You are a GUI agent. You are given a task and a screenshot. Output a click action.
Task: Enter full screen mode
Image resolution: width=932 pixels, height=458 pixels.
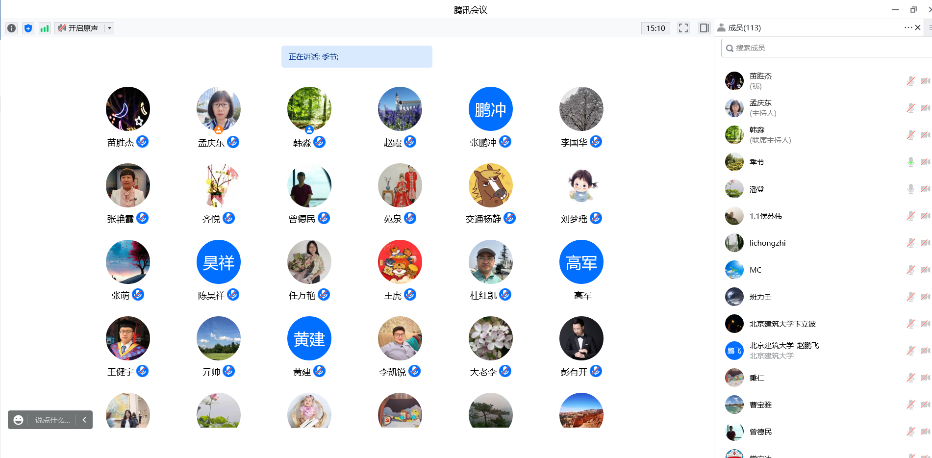683,28
